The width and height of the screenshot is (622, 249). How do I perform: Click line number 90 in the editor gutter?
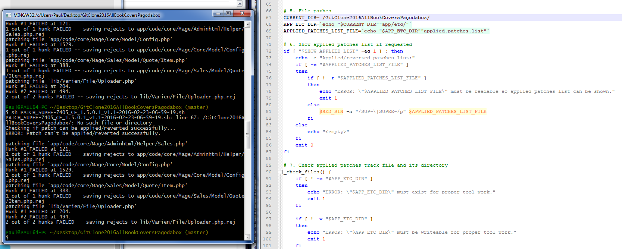point(269,172)
